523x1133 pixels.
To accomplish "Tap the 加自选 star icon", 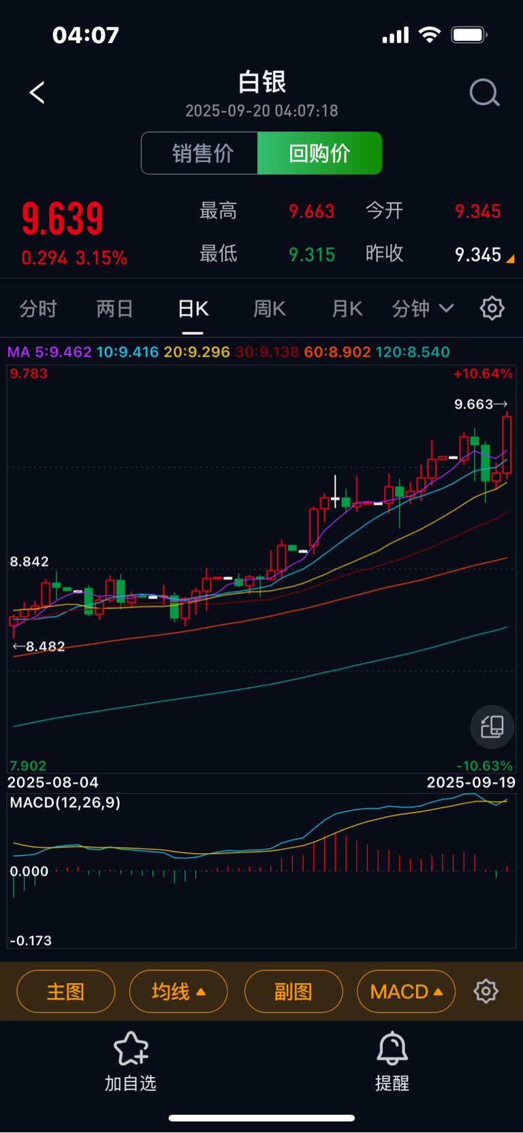I will 131,1049.
